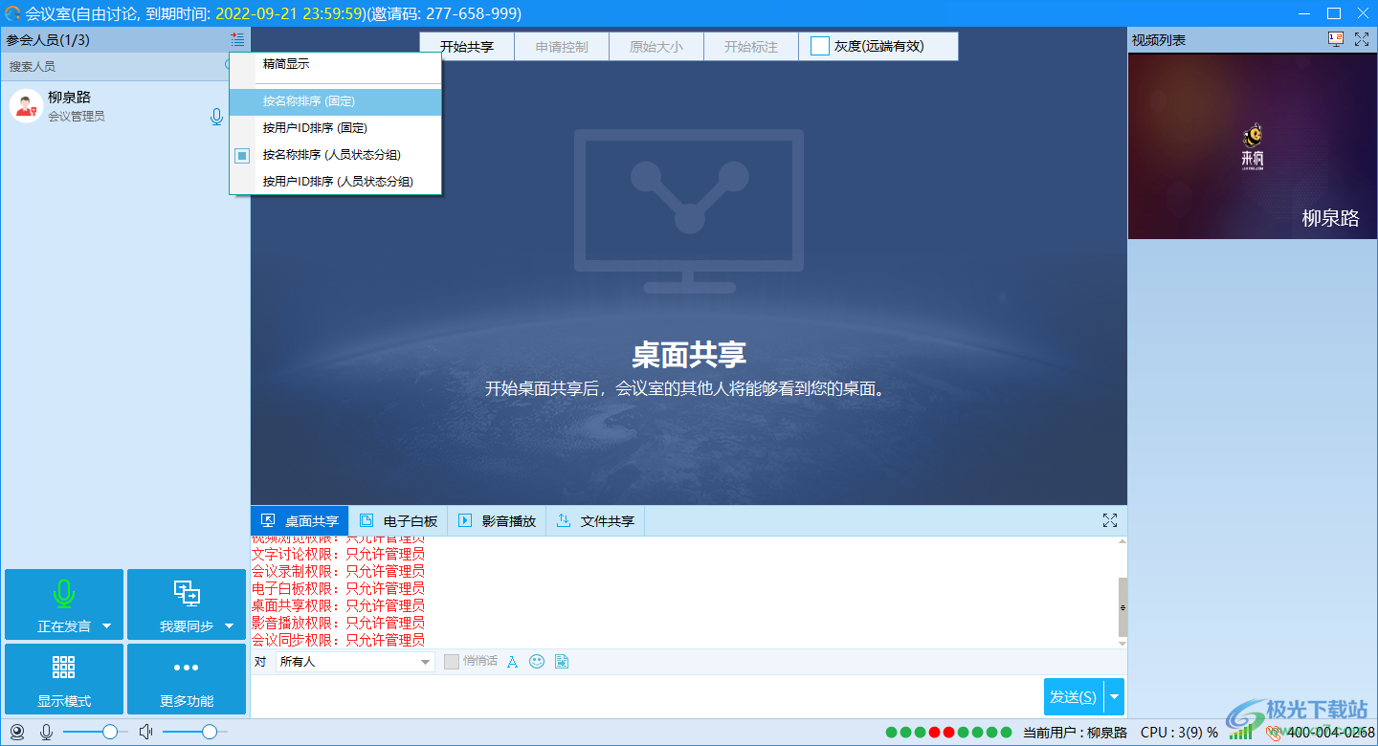The height and width of the screenshot is (746, 1378).
Task: Check the 悄悄话 checkbox in chat bar
Action: coord(450,661)
